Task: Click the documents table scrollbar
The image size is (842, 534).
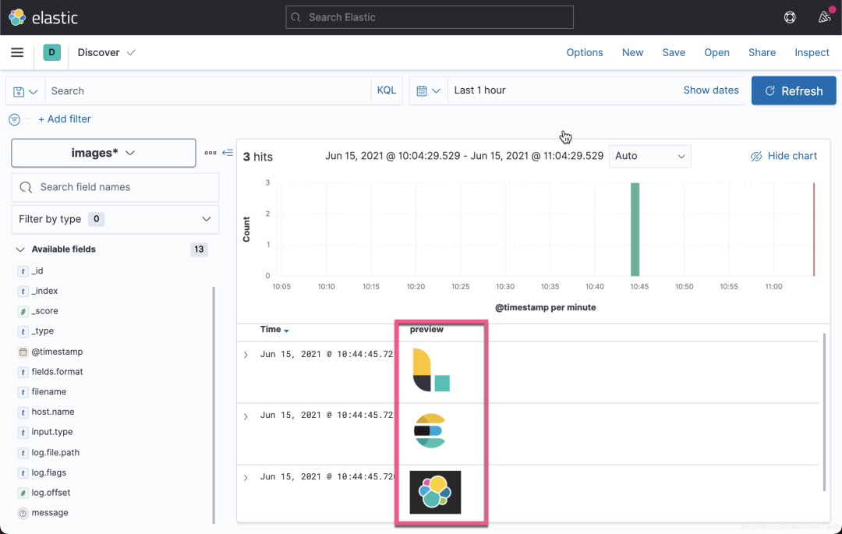Action: (824, 412)
